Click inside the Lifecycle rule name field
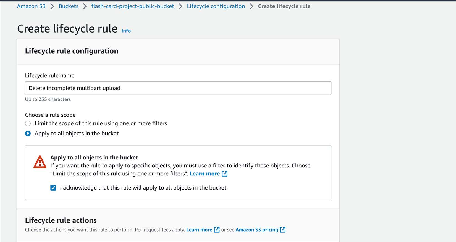This screenshot has height=242, width=456. point(178,88)
